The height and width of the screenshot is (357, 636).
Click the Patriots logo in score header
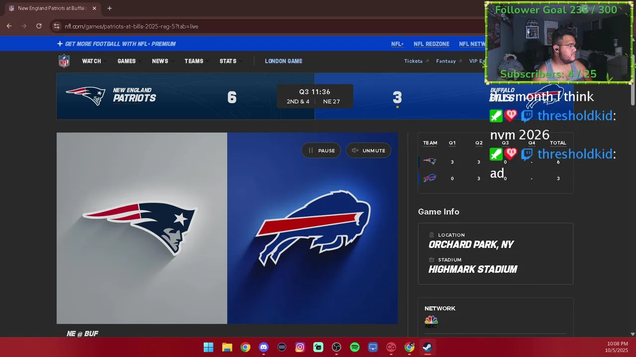click(85, 96)
